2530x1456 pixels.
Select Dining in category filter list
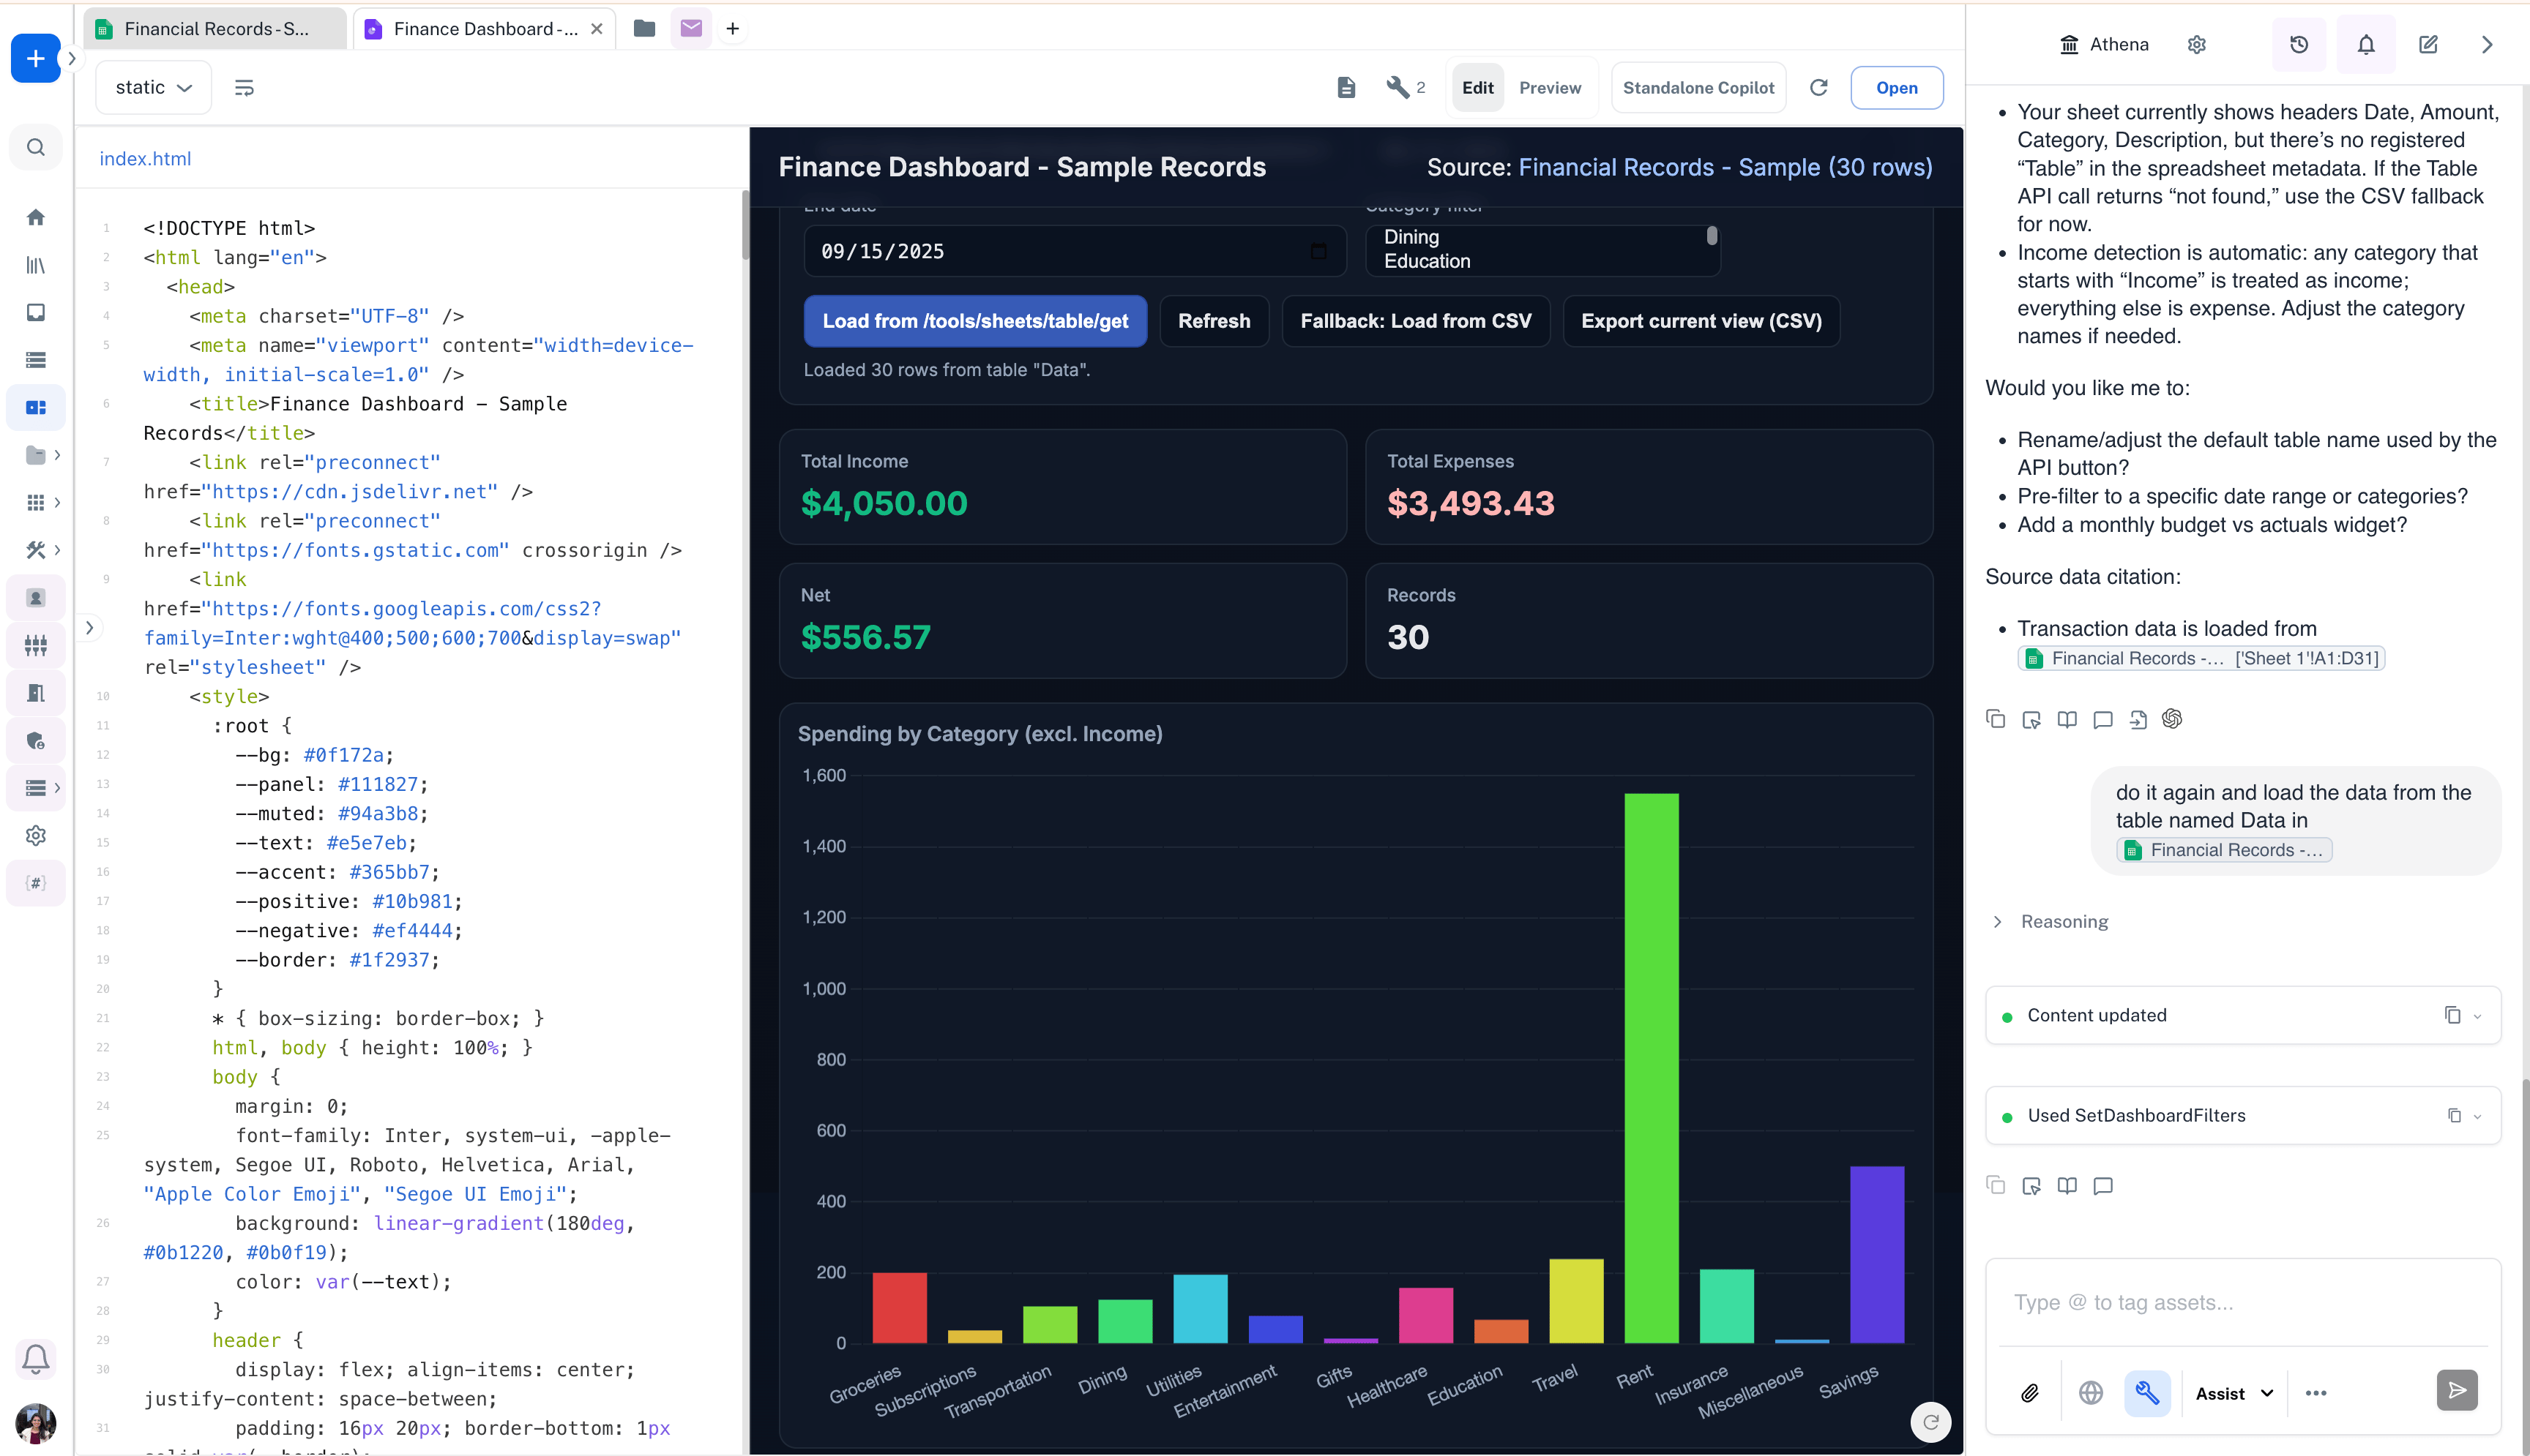coord(1411,237)
